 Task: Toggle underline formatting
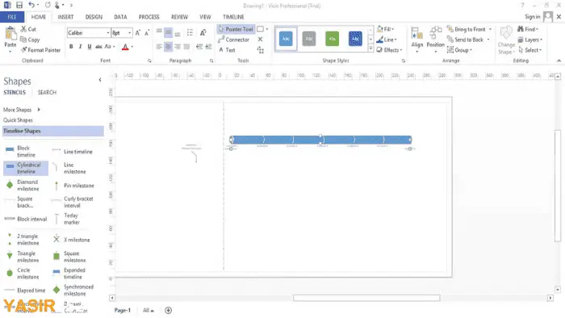tap(89, 47)
